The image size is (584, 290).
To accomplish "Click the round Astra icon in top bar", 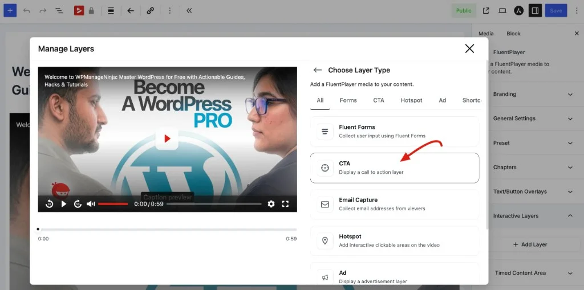I will pos(519,10).
